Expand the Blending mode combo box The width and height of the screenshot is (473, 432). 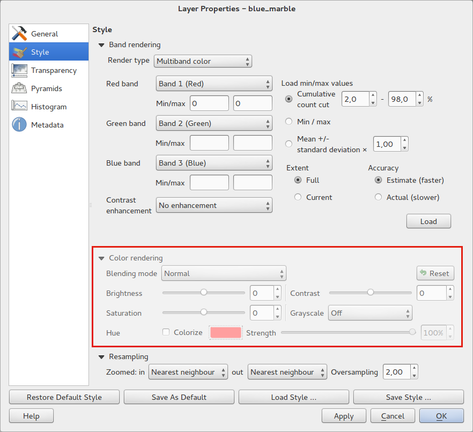224,273
